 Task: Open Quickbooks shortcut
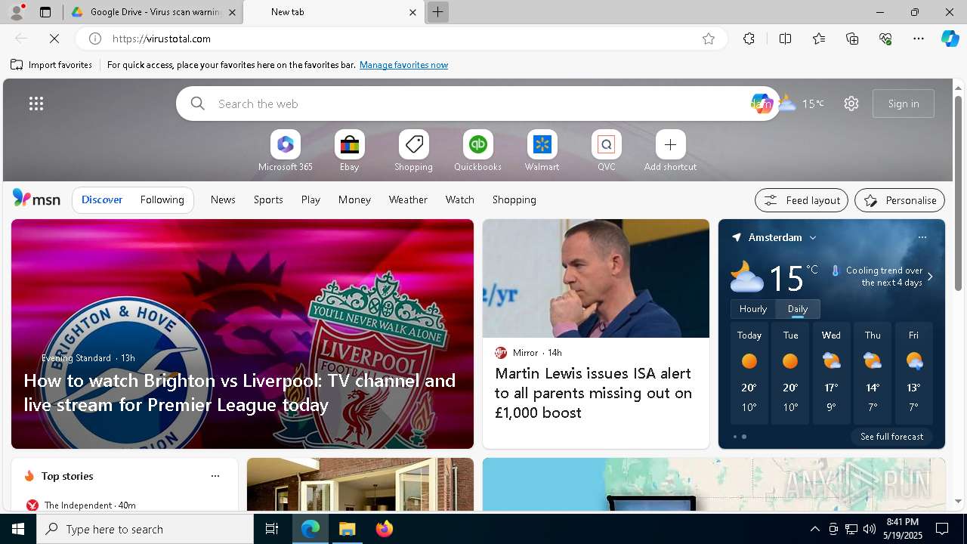click(x=477, y=151)
